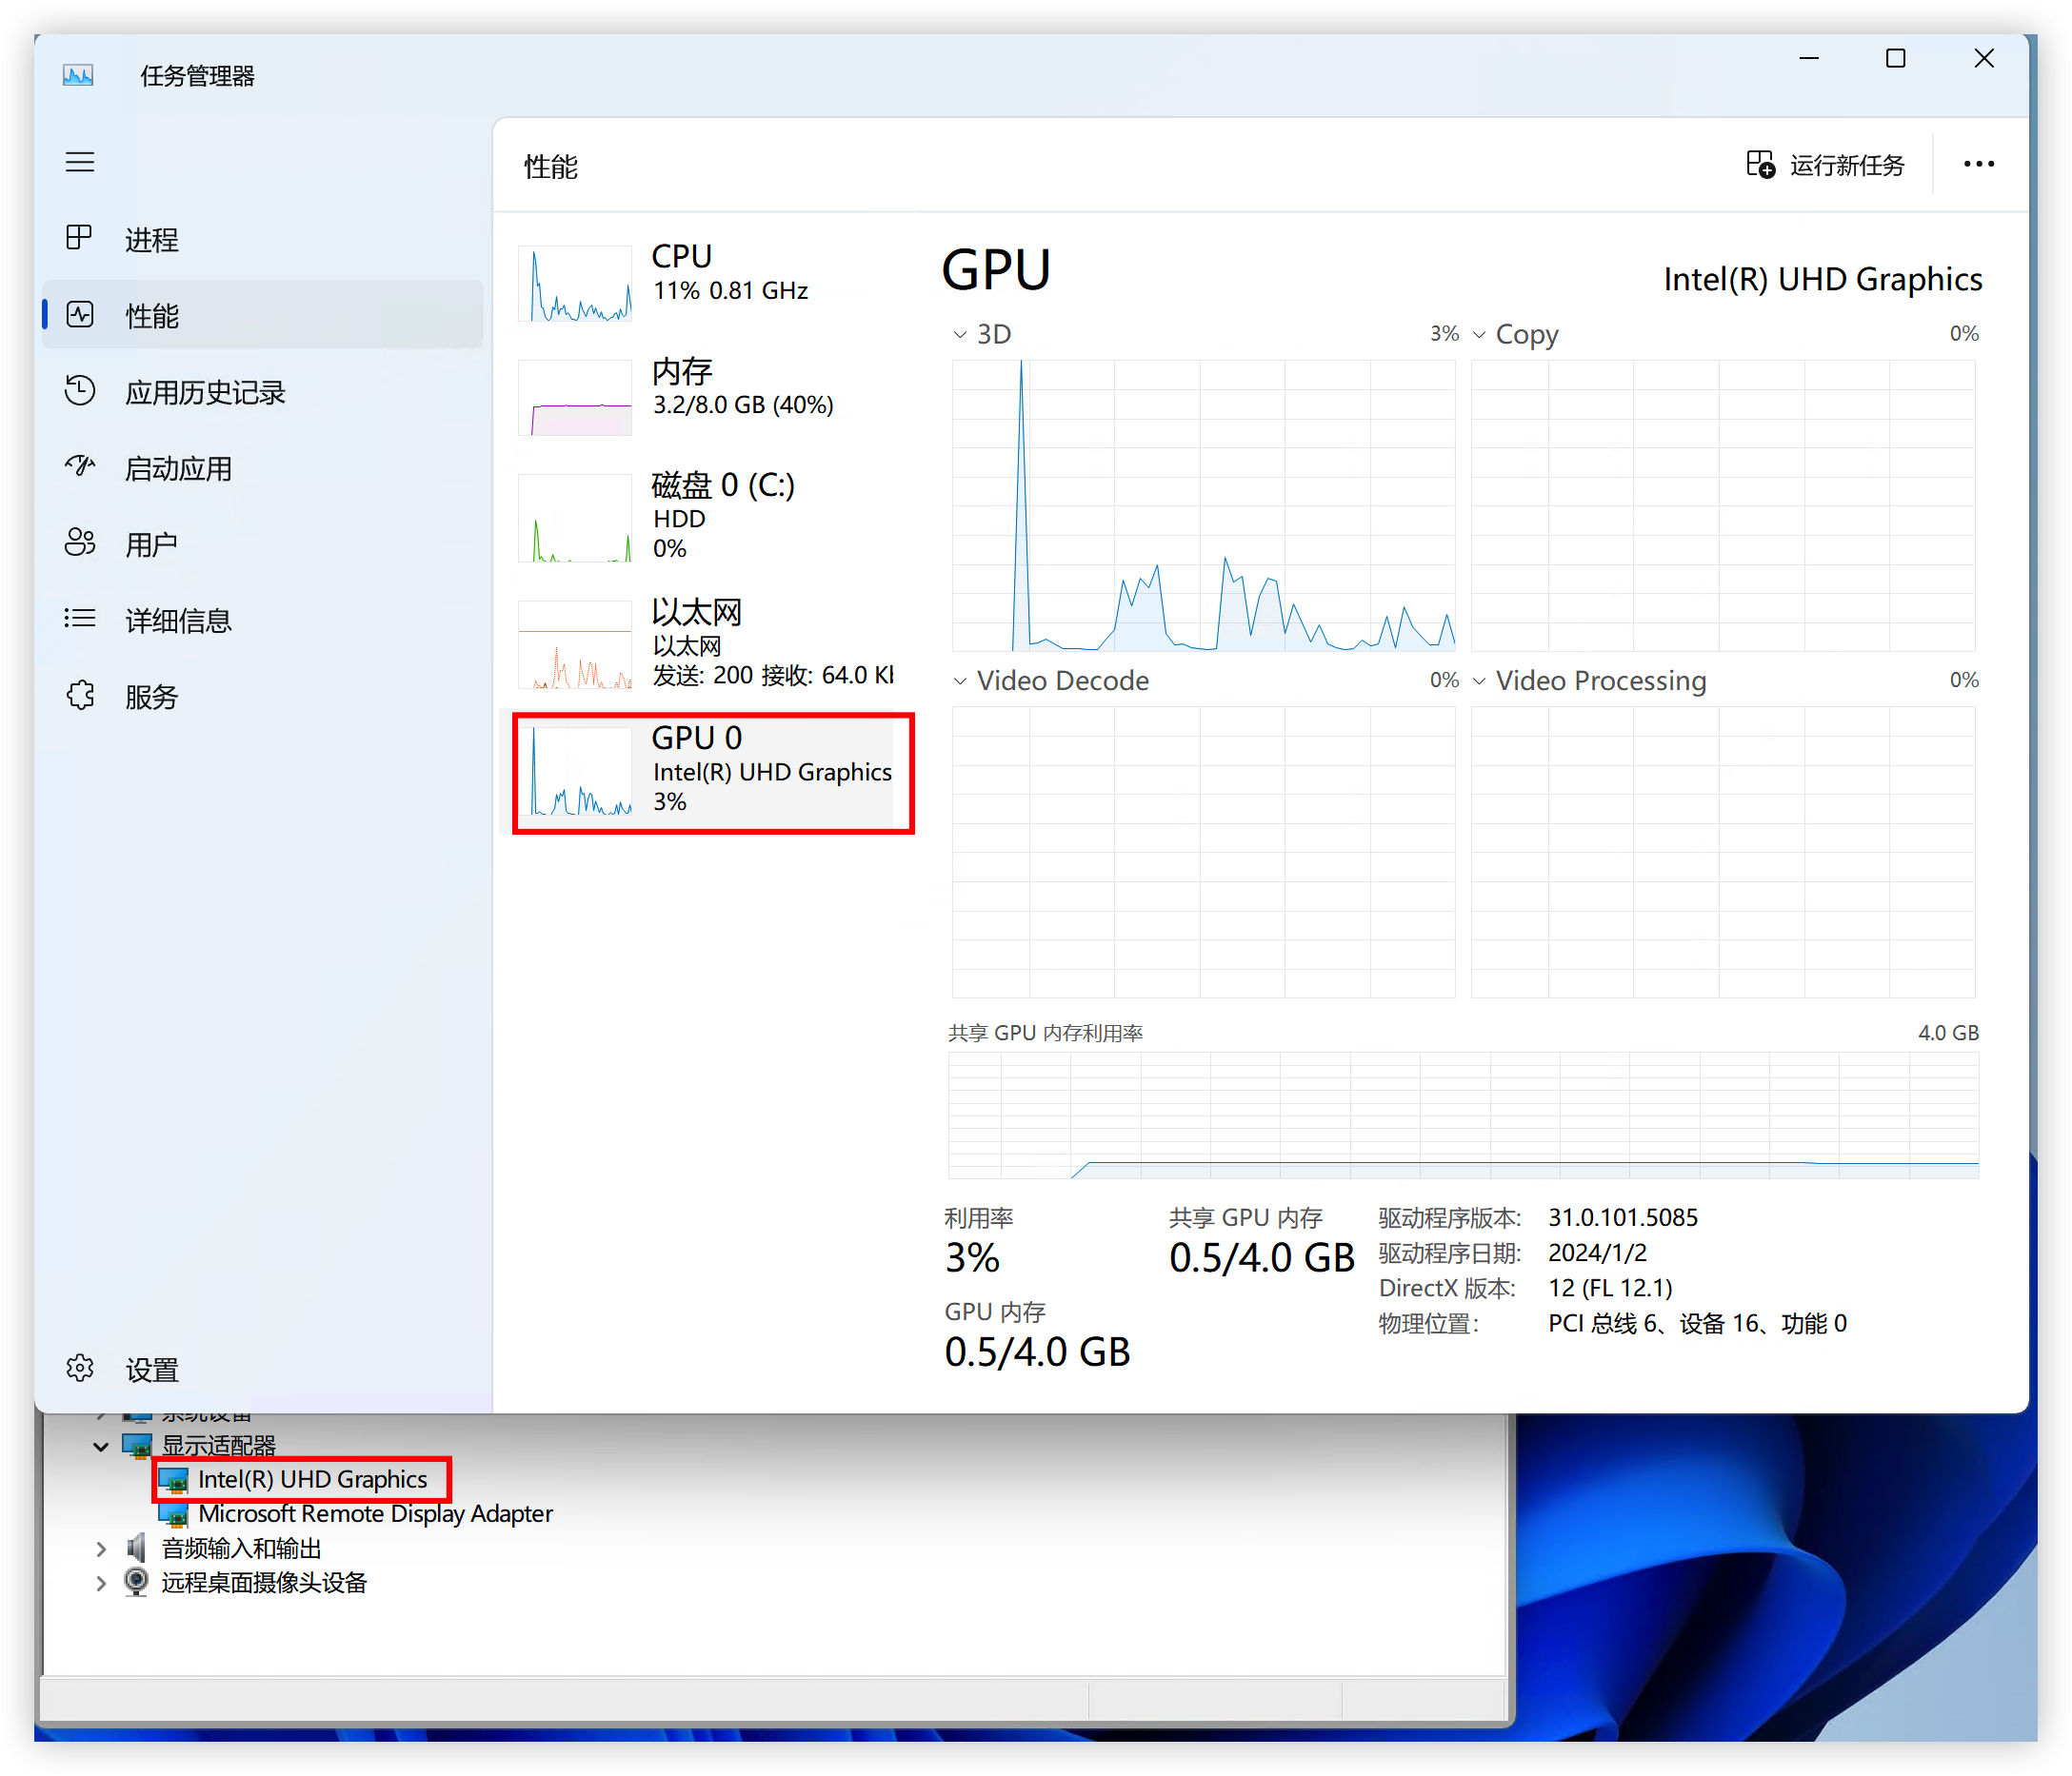Open the Users (用户) sidebar icon

click(x=80, y=543)
